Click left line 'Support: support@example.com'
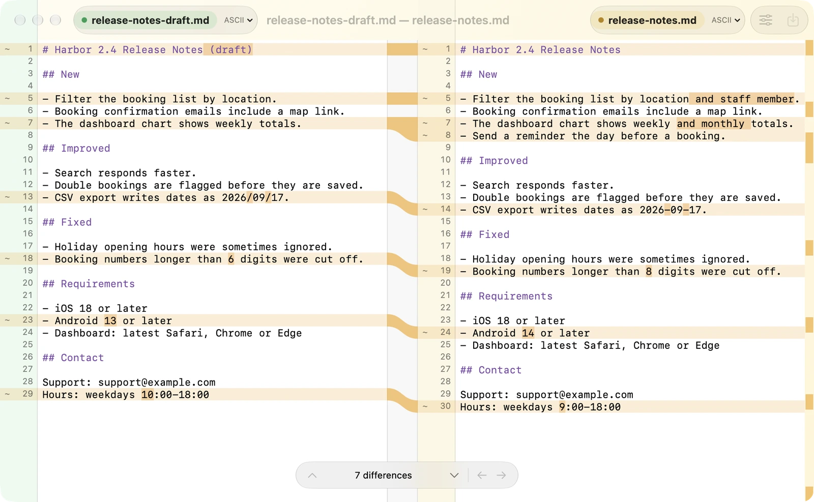 (129, 382)
